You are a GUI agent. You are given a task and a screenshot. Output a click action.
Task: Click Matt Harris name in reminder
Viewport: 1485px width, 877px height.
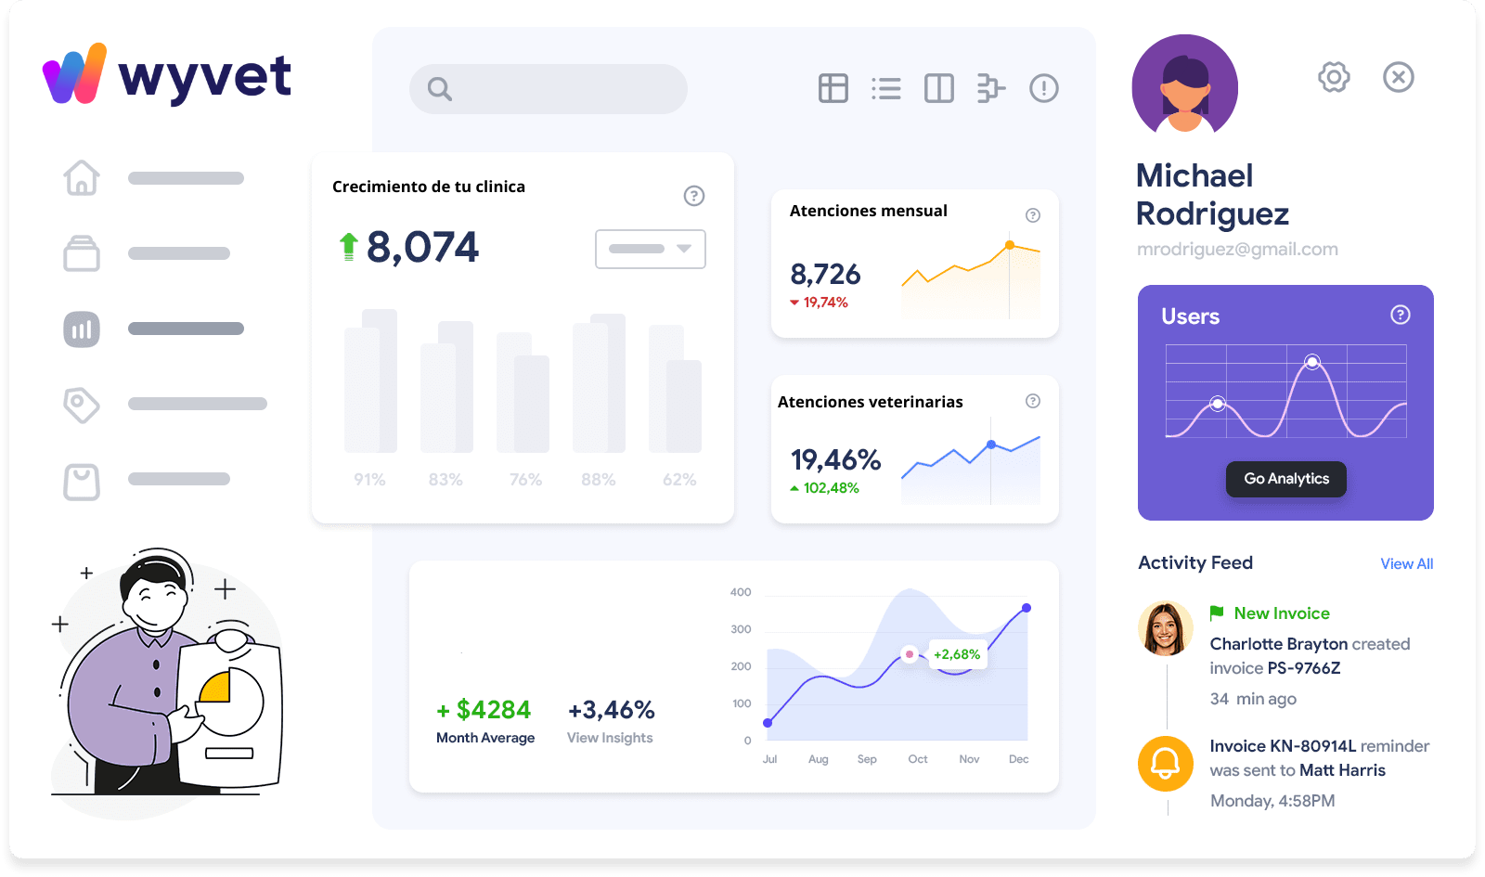coord(1342,770)
